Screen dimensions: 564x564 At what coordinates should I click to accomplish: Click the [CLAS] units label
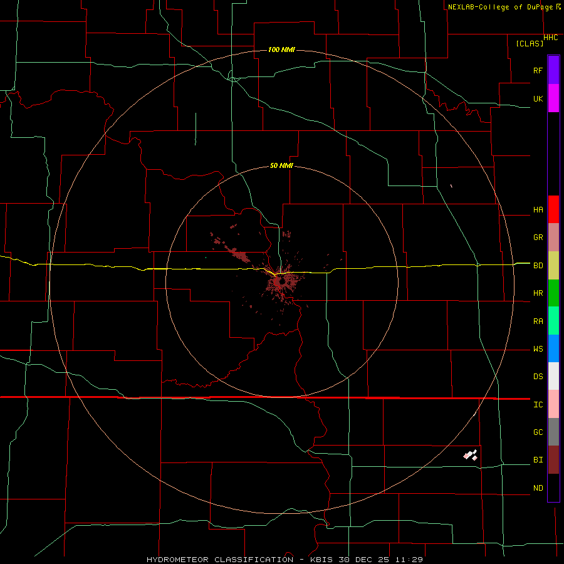coord(530,43)
